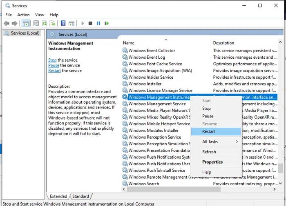Toggle the Show/Hide Action Pane icon
The image size is (286, 206).
tap(71, 23)
